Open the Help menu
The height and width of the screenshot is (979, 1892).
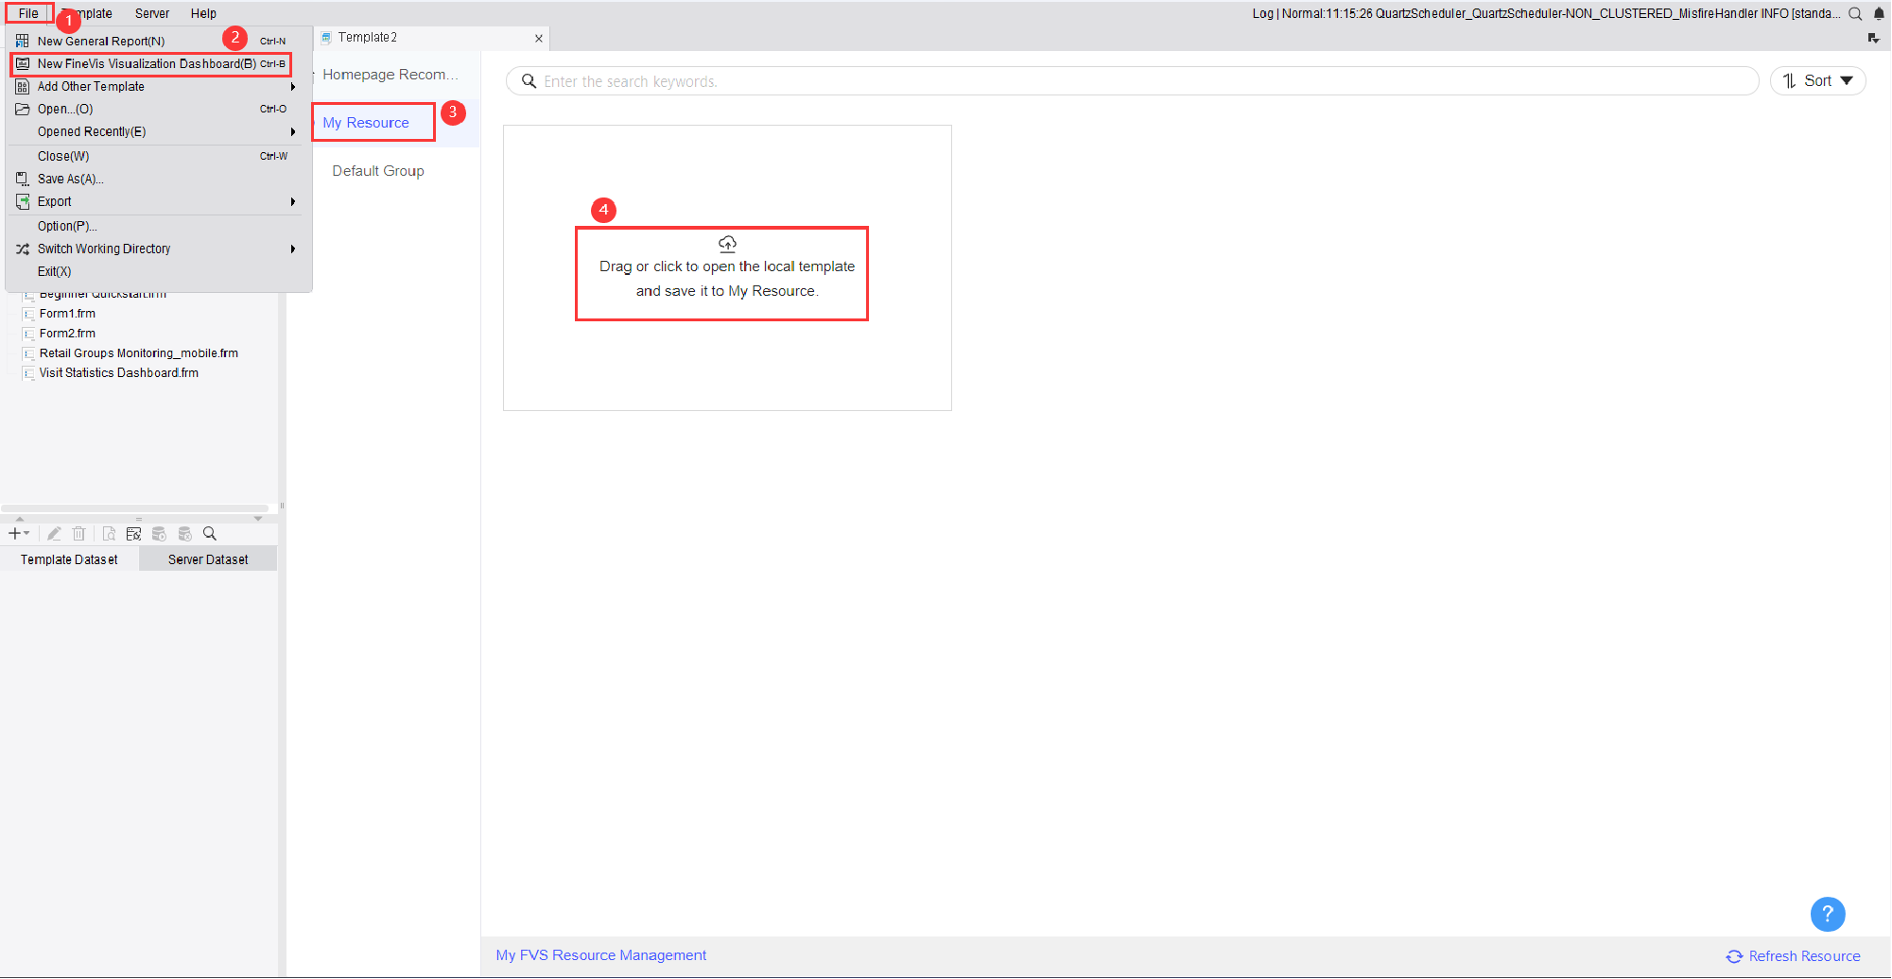point(203,13)
